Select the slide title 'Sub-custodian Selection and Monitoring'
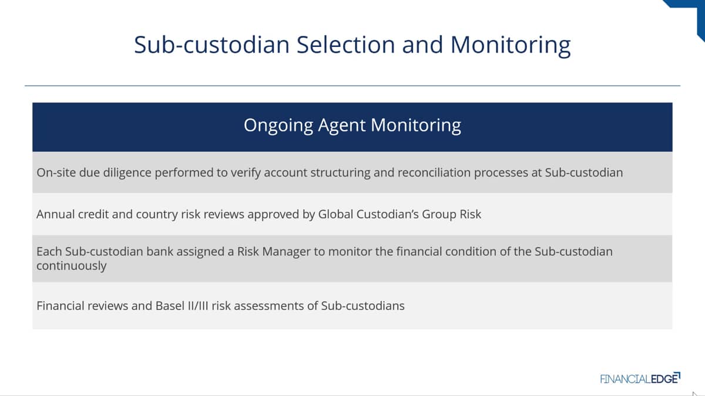The width and height of the screenshot is (705, 396). point(352,45)
